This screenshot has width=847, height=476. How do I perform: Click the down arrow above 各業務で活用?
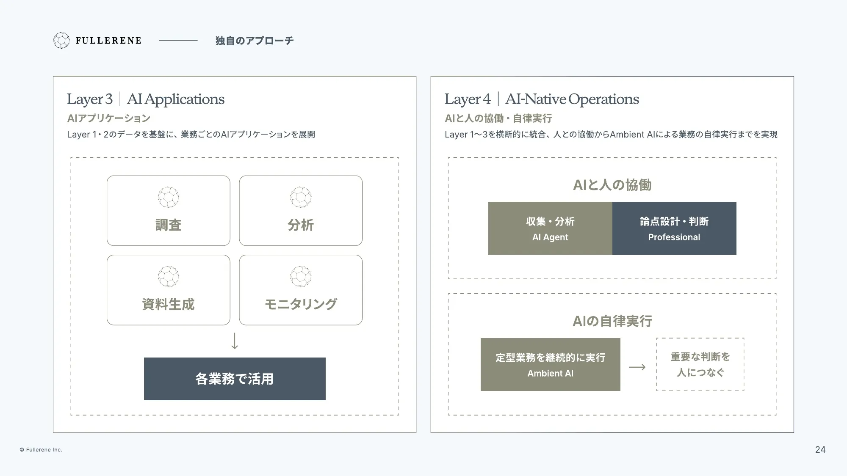tap(235, 341)
